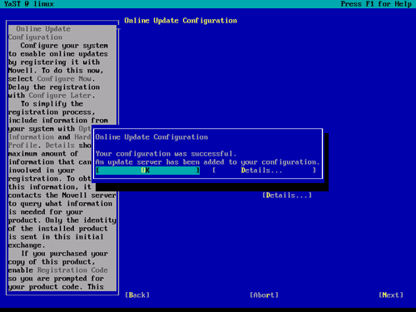416x312 pixels.
Task: Click the 'Configure Now' highlighted help text
Action: click(64, 79)
